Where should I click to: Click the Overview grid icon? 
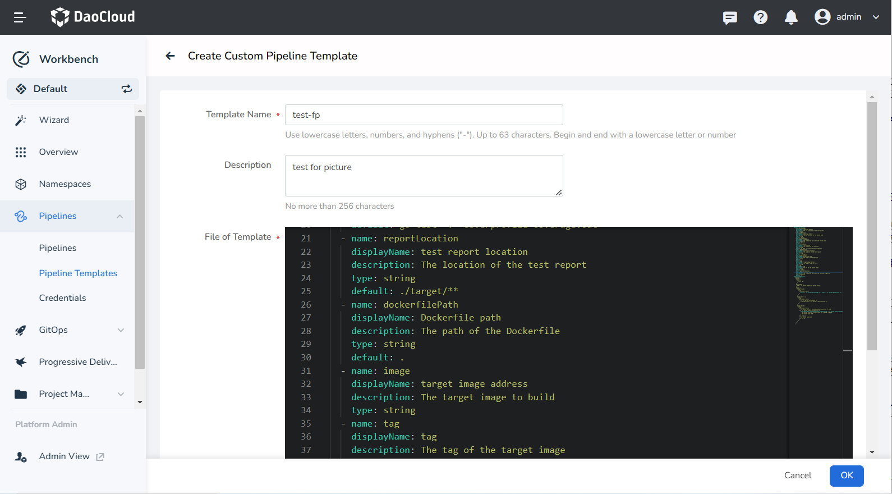tap(21, 152)
